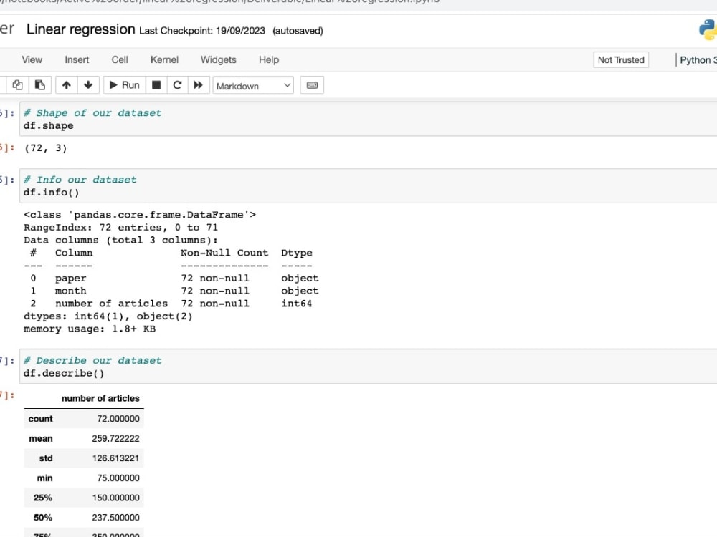This screenshot has height=537, width=717.
Task: Click the paste cells below icon
Action: tap(40, 85)
